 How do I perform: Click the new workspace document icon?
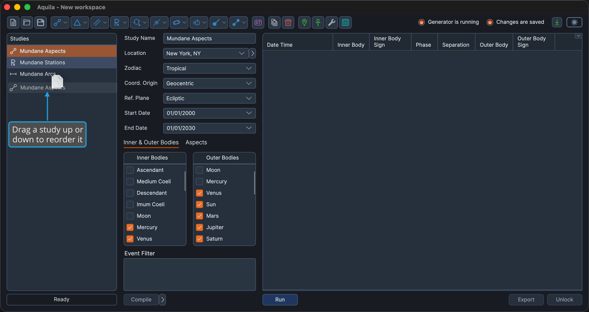pyautogui.click(x=13, y=22)
